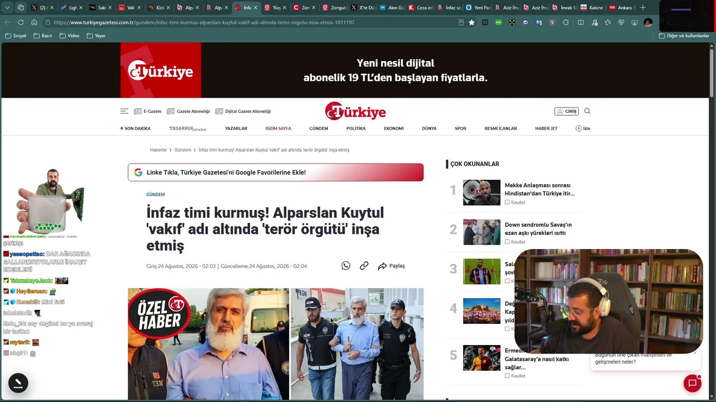Open the Yayın bookmarks folder

click(96, 36)
